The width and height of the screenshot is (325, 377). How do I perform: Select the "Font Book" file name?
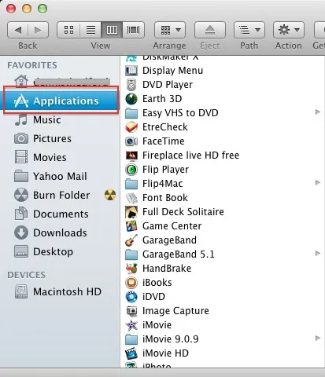pos(165,198)
